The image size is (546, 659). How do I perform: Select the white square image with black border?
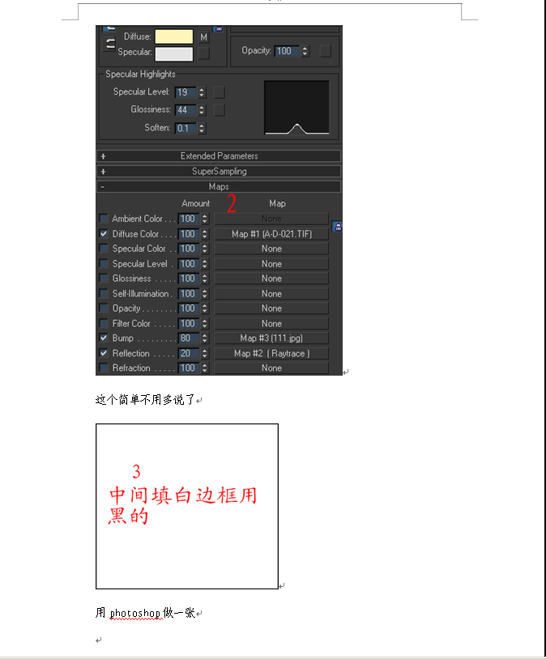click(x=187, y=506)
